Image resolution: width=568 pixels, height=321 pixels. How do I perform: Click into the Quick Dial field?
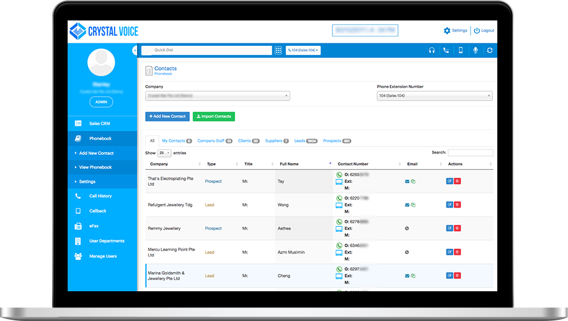210,50
